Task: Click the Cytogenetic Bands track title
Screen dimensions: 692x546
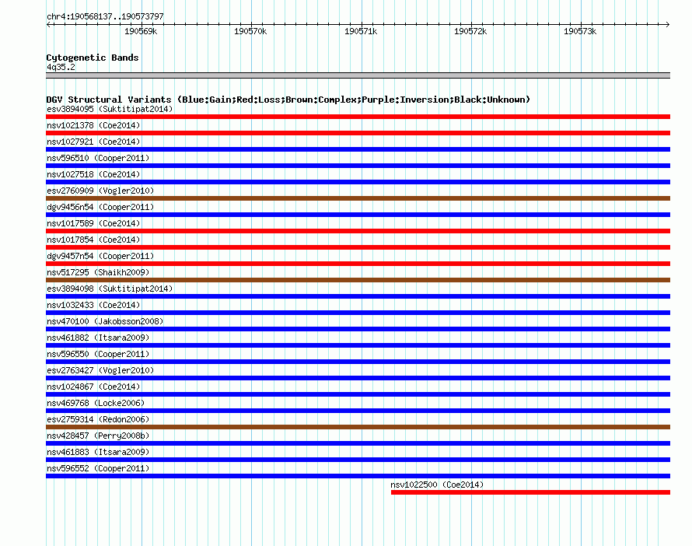Action: (93, 58)
